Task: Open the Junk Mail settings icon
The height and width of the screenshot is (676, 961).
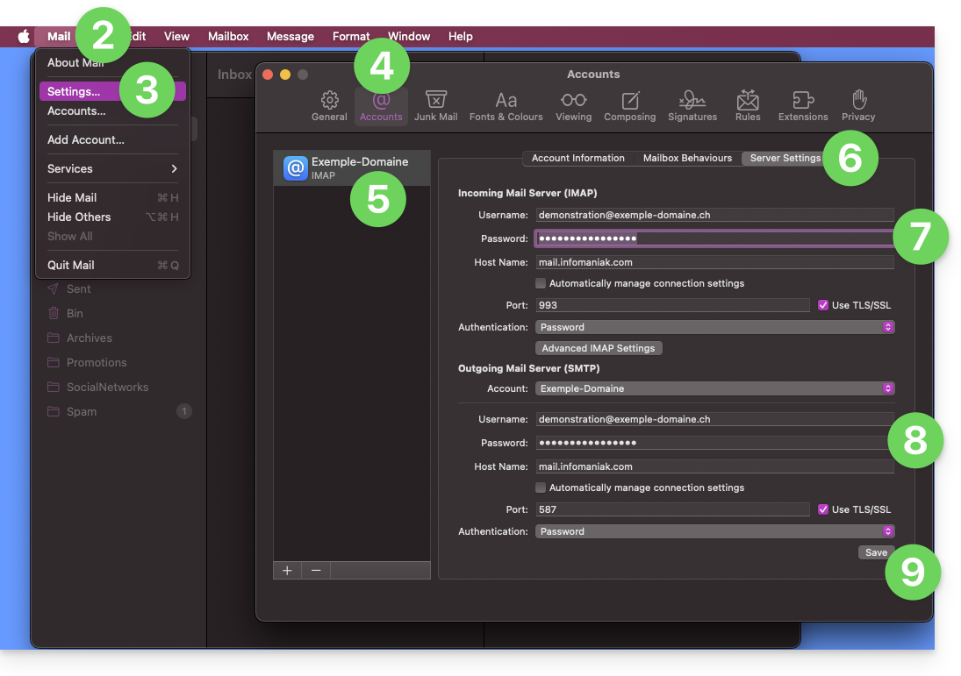Action: (436, 106)
